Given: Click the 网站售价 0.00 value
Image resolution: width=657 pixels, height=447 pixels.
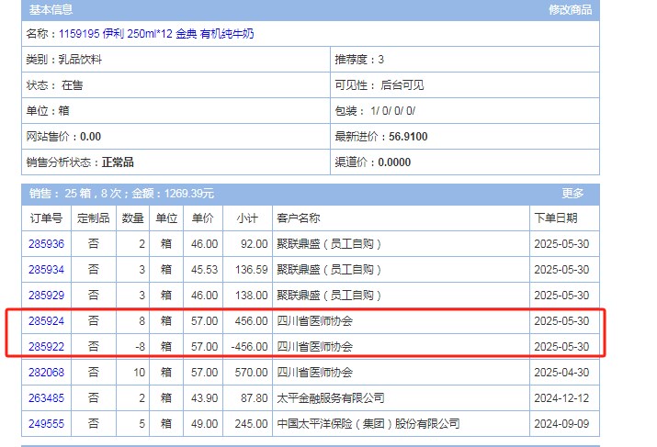Looking at the screenshot, I should tap(90, 137).
